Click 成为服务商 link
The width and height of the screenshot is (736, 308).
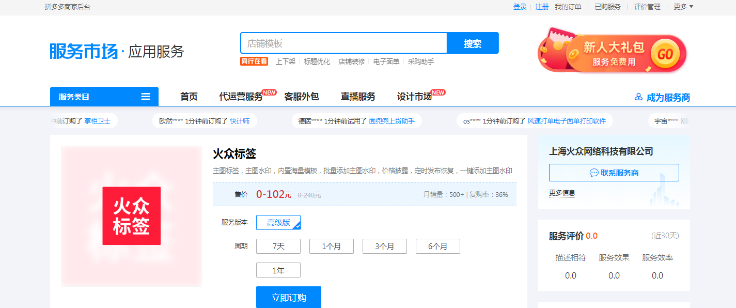pyautogui.click(x=668, y=97)
